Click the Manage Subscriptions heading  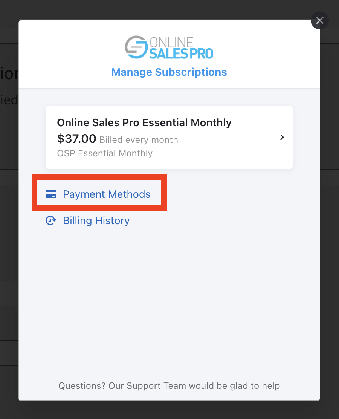click(169, 72)
